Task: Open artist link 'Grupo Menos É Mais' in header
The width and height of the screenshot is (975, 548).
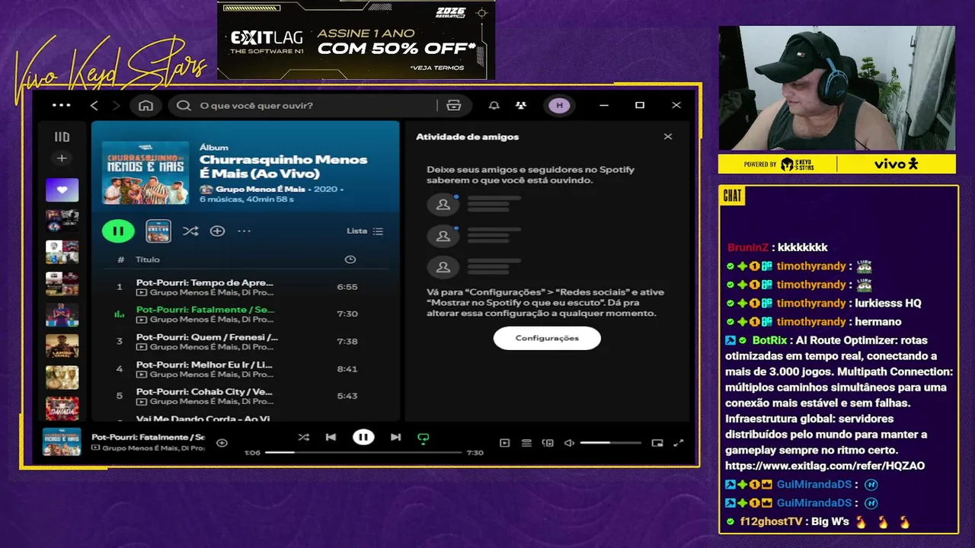Action: pyautogui.click(x=259, y=189)
